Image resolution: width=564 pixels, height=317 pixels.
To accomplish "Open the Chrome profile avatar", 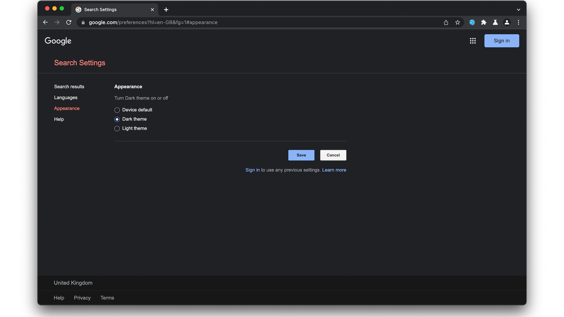I will pyautogui.click(x=507, y=22).
